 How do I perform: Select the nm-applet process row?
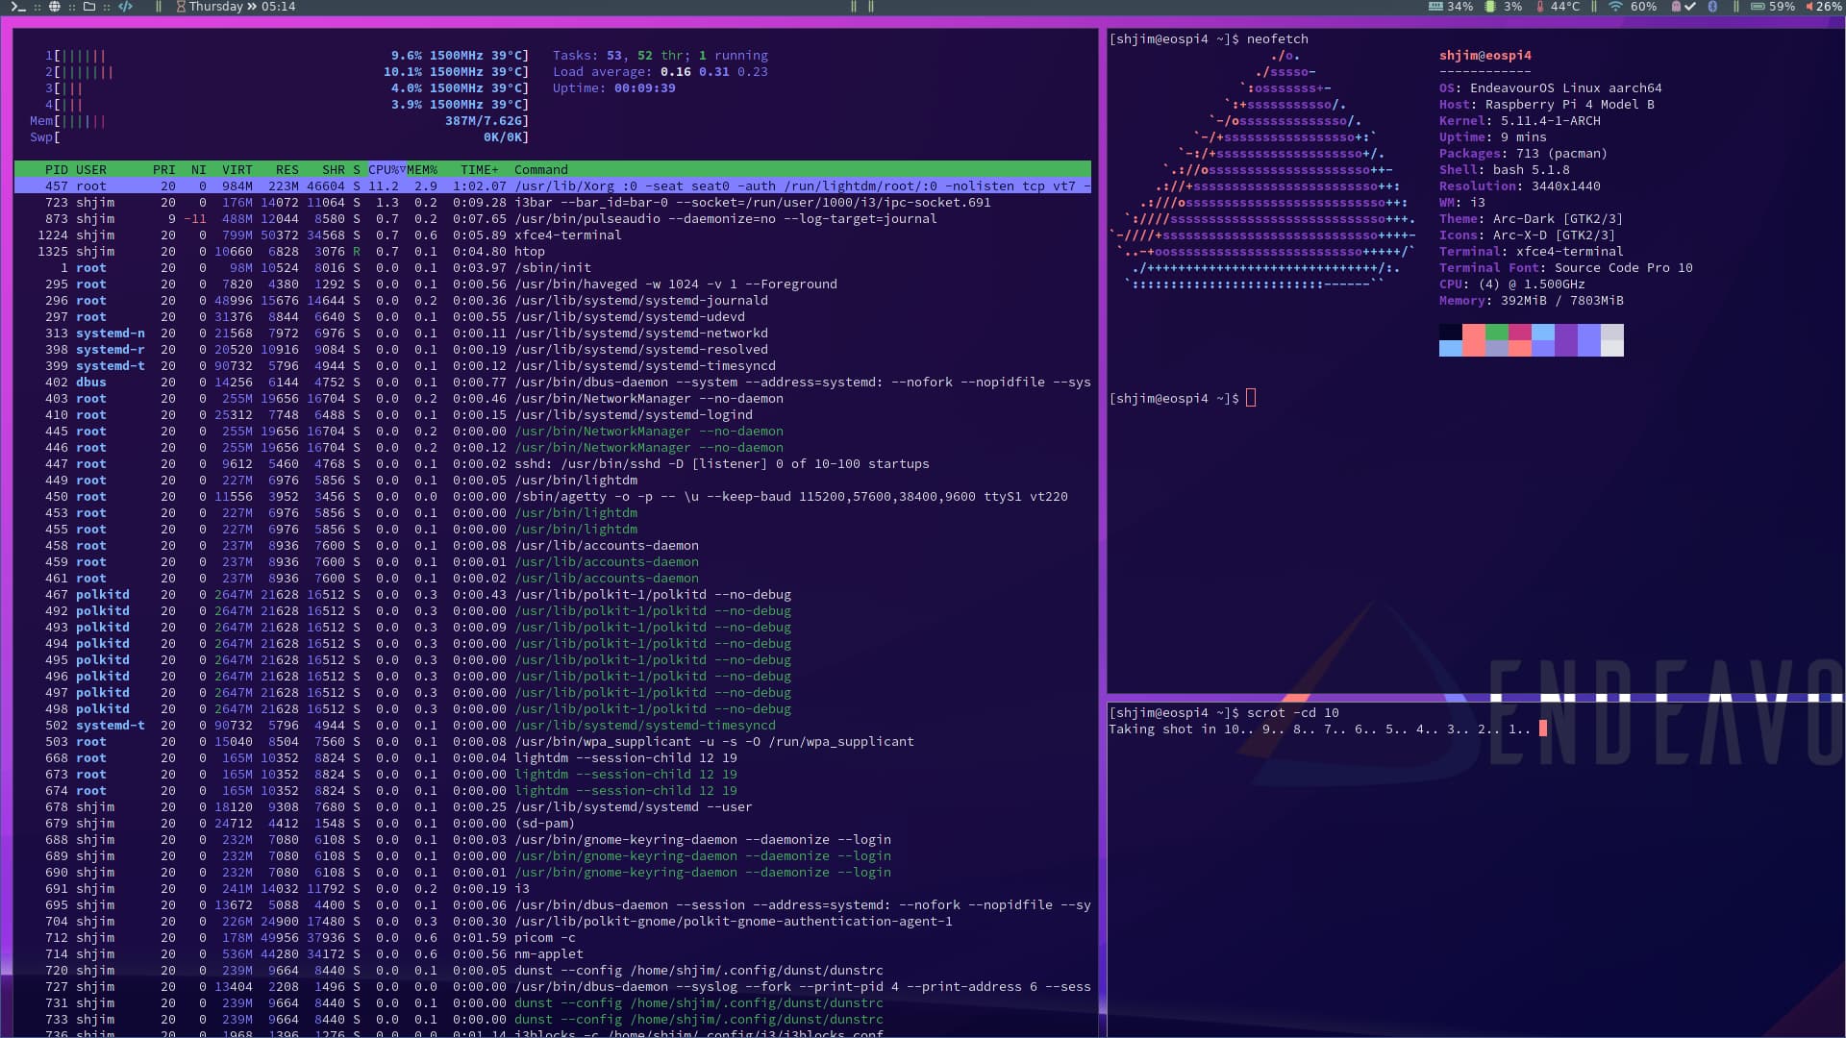pyautogui.click(x=553, y=954)
